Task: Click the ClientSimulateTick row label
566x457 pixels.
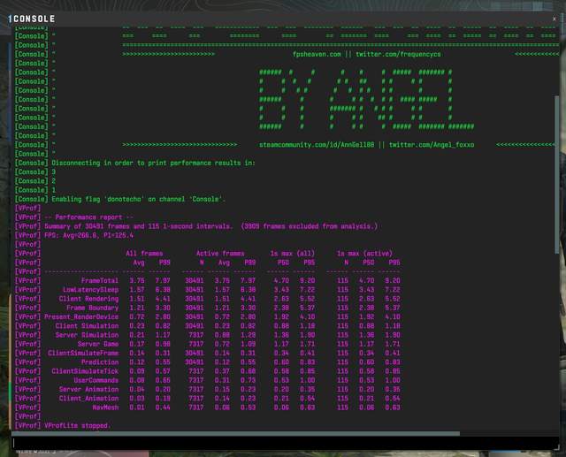Action: coord(85,371)
